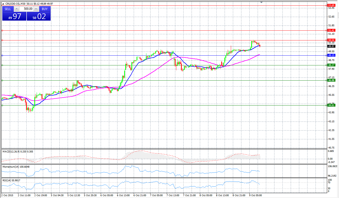Screen dimensions: 339x198
Task: Click the 46.88 line's left handle
Action: (x=2, y=80)
